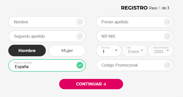The height and width of the screenshot is (97, 183).
Task: Click the CONTINUAR button
Action: click(x=91, y=84)
